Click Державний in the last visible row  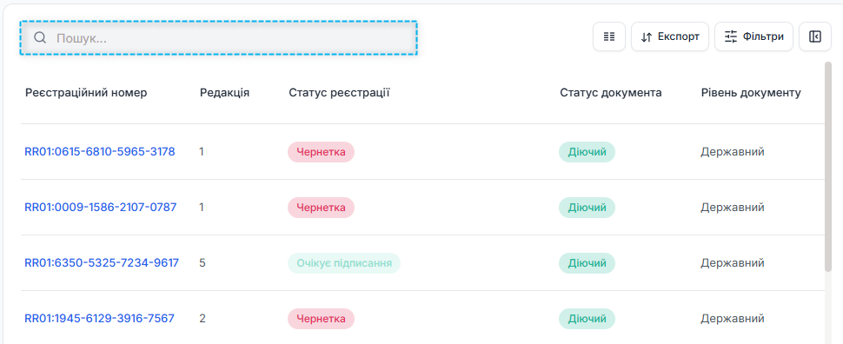coord(733,318)
